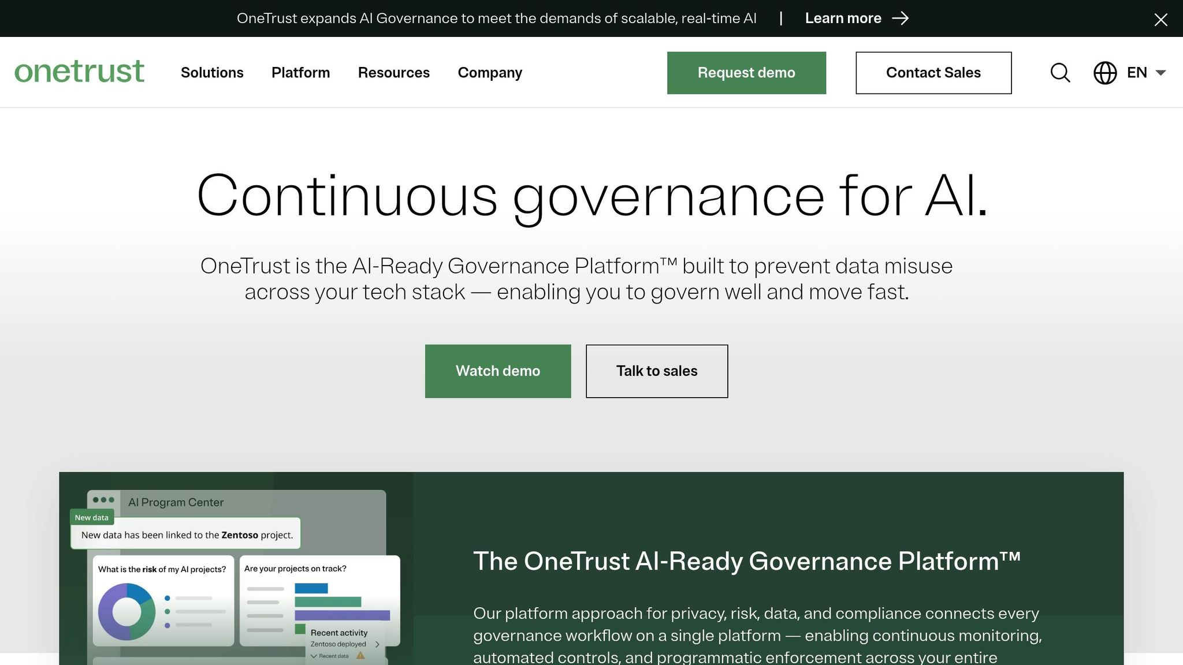
Task: Open the Company menu
Action: coord(489,73)
